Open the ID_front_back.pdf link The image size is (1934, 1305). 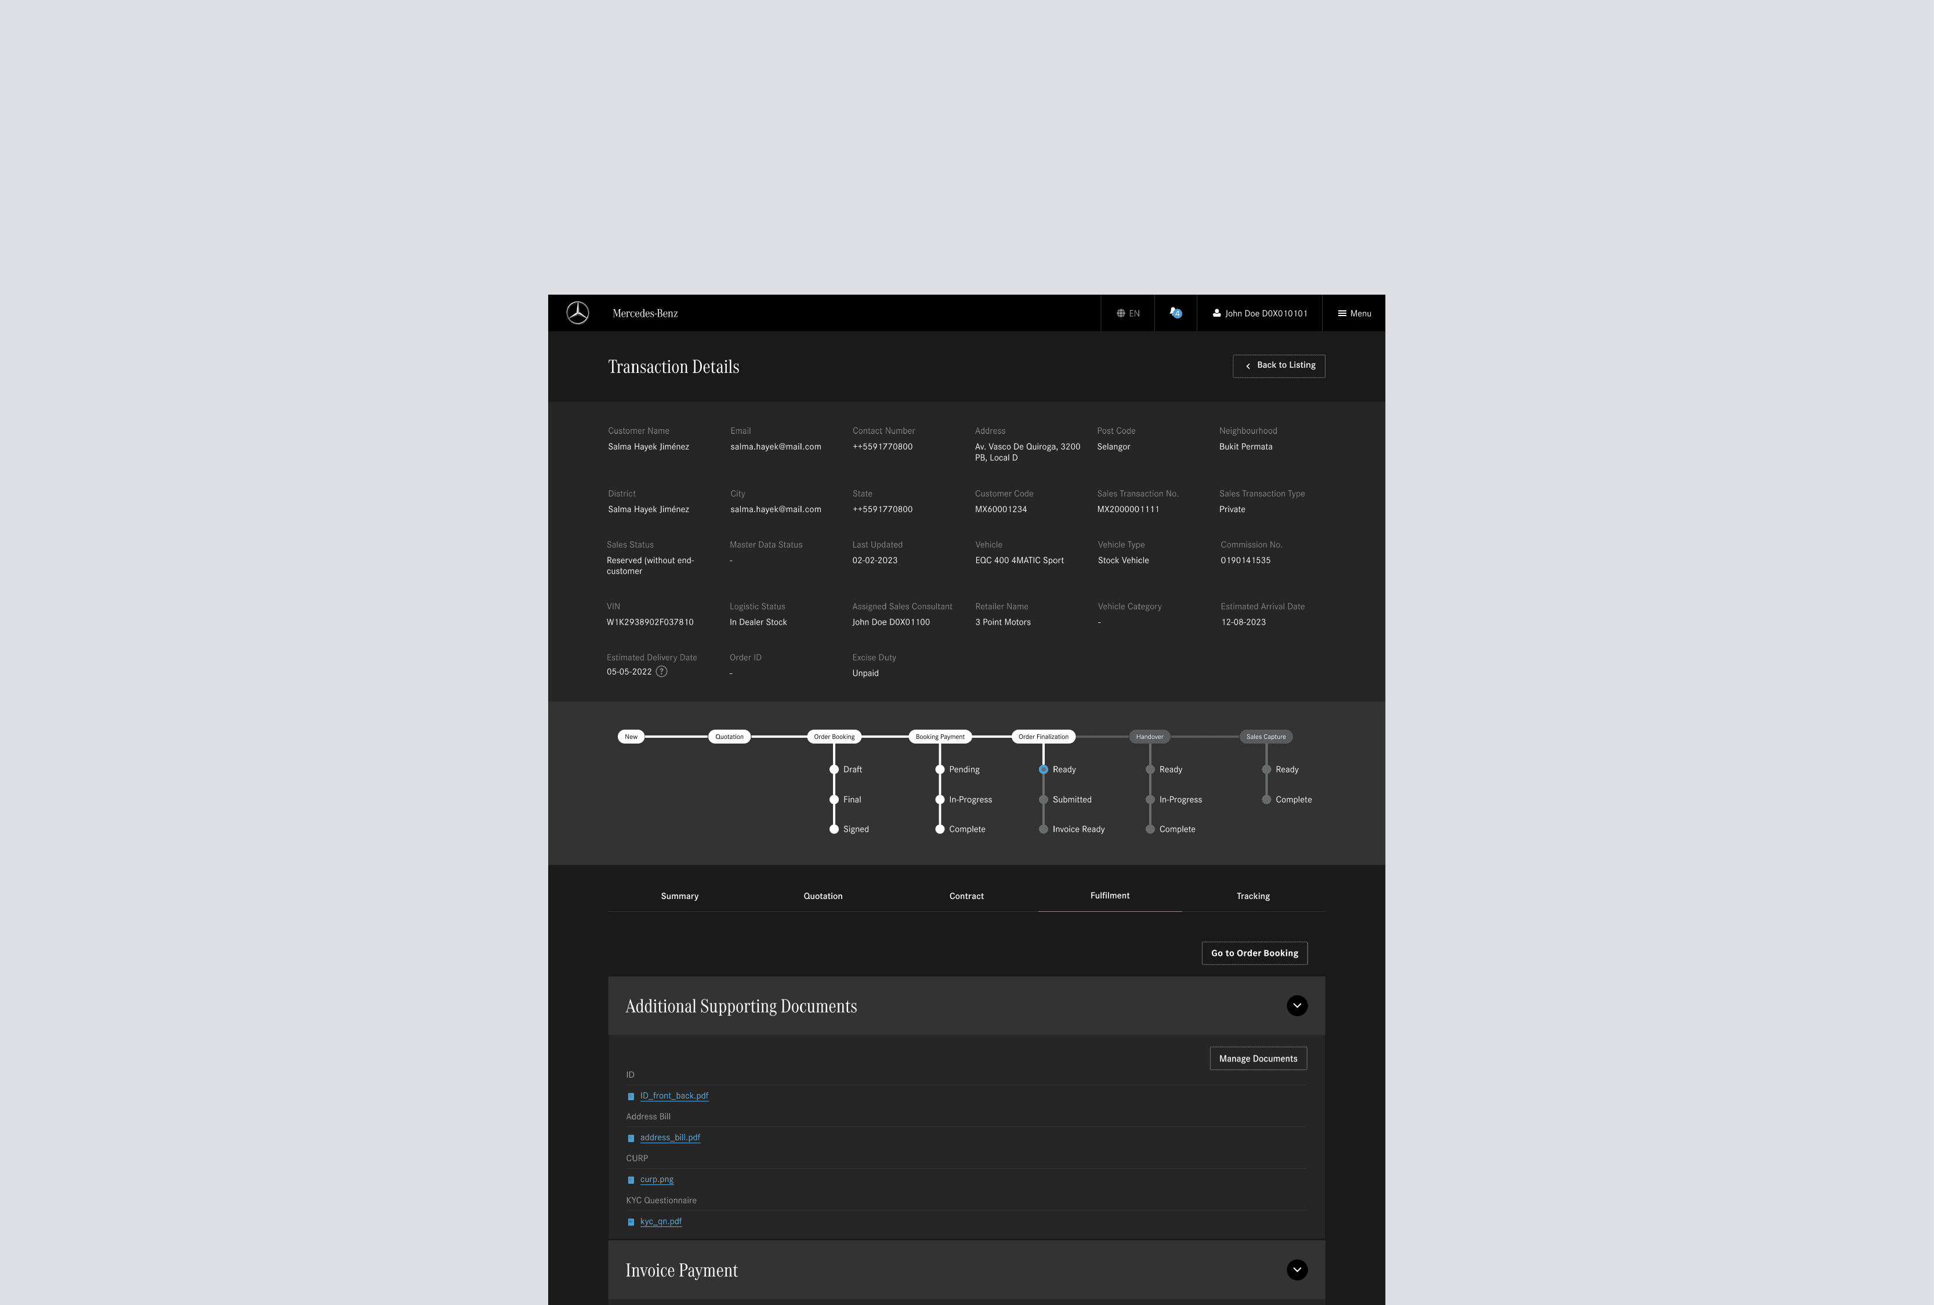point(674,1096)
